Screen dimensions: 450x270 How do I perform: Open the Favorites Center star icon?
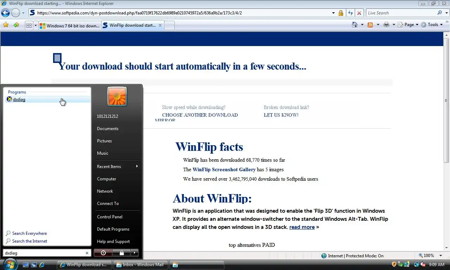(x=6, y=25)
